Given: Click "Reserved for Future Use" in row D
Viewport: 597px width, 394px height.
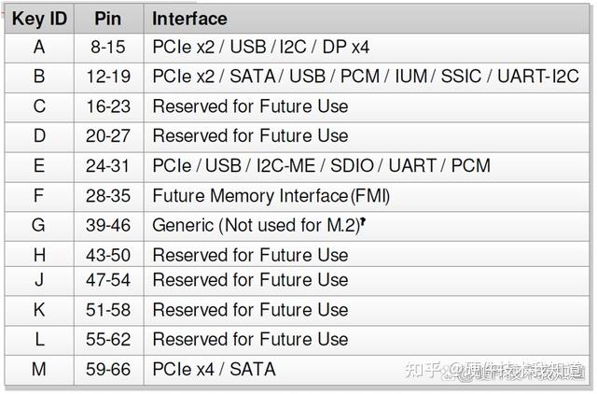Looking at the screenshot, I should click(250, 135).
